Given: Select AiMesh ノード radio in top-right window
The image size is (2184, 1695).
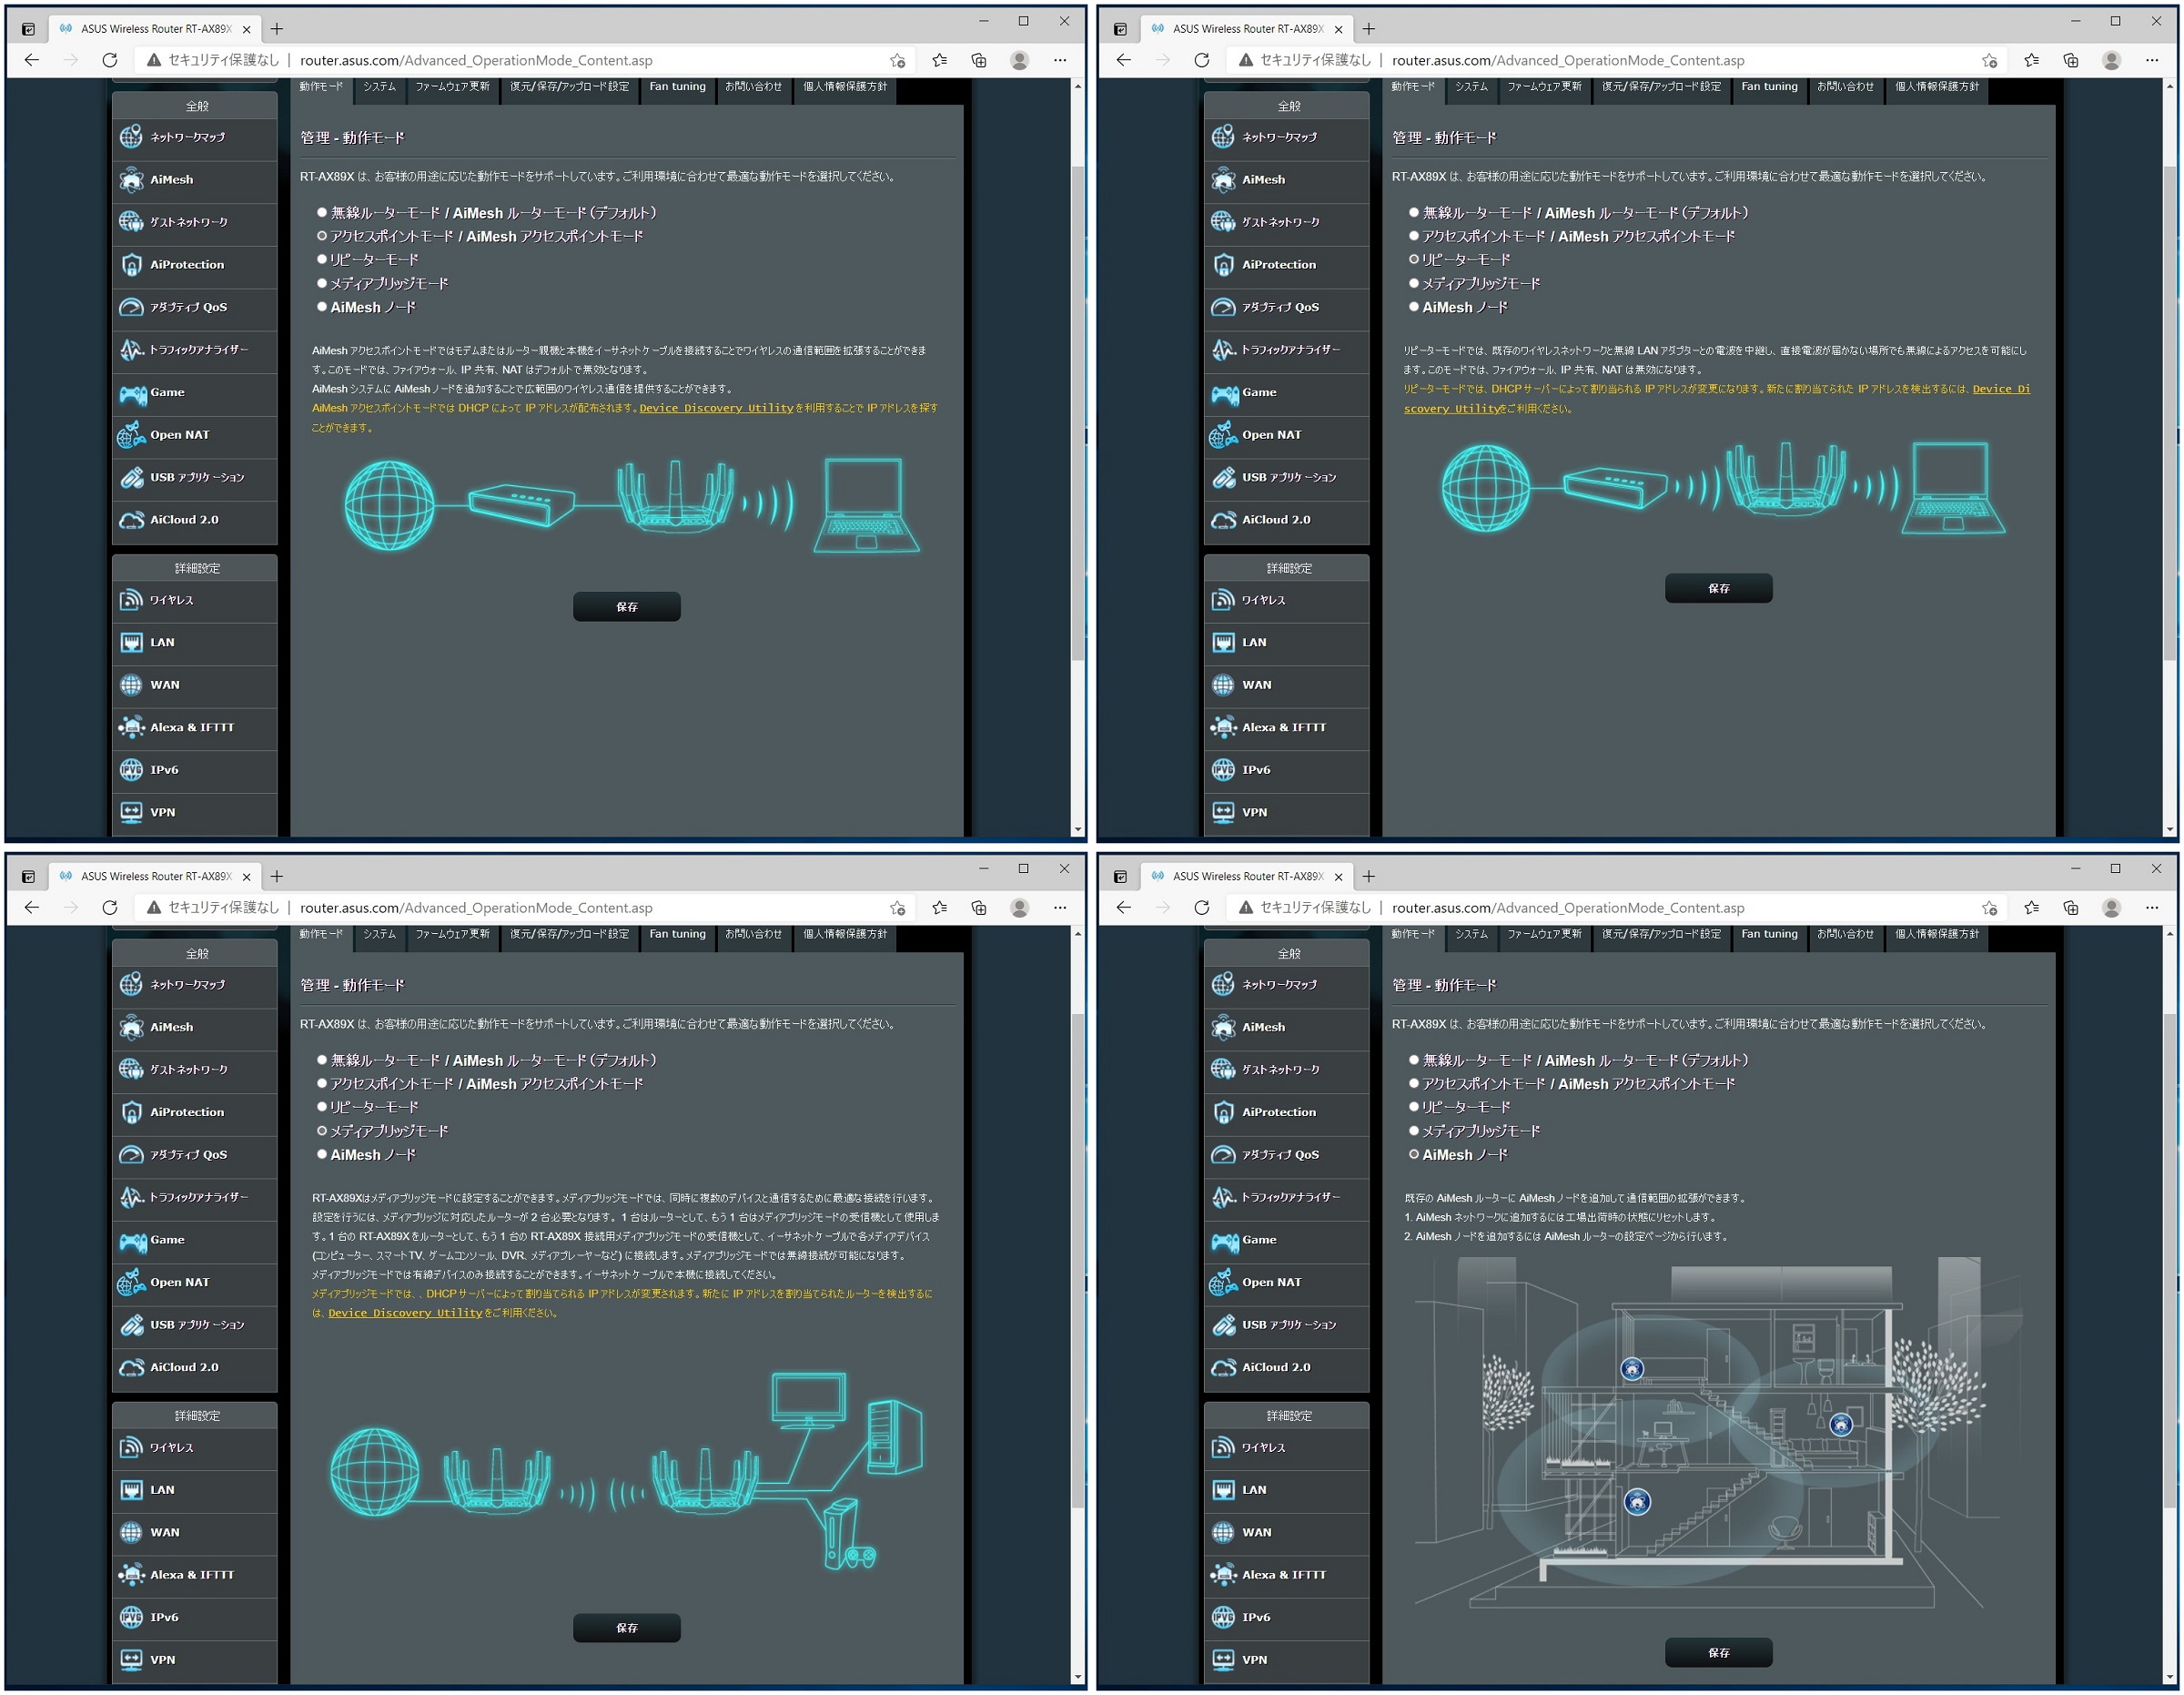Looking at the screenshot, I should coord(1414,307).
